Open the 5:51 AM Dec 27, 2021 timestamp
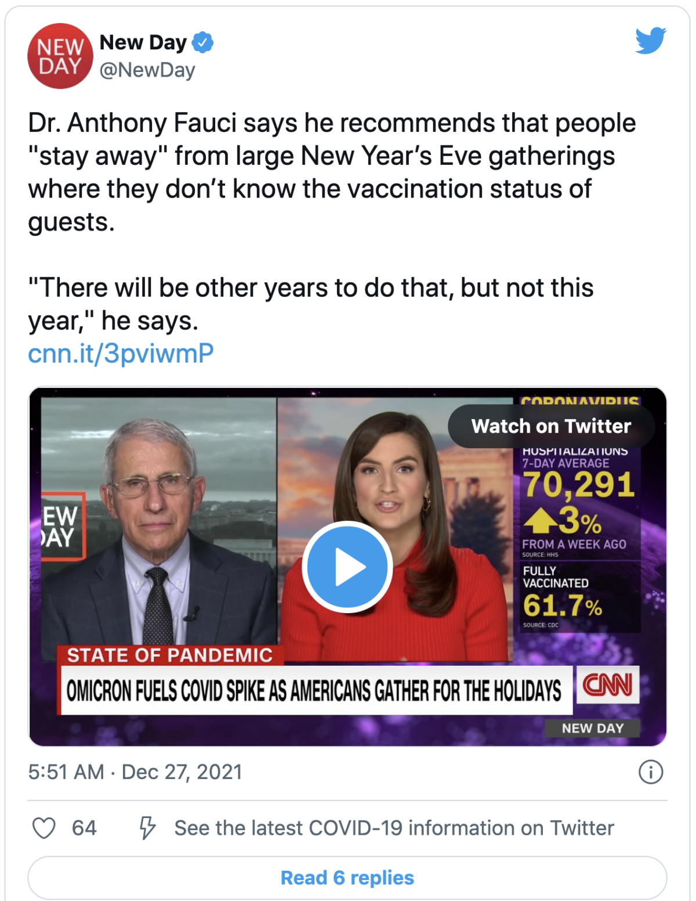The image size is (696, 901). click(x=135, y=772)
